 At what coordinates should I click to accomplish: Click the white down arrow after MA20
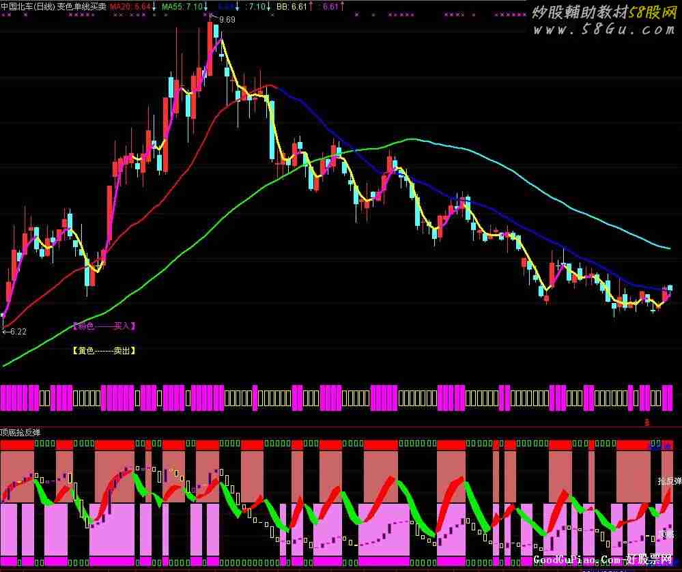pyautogui.click(x=154, y=7)
